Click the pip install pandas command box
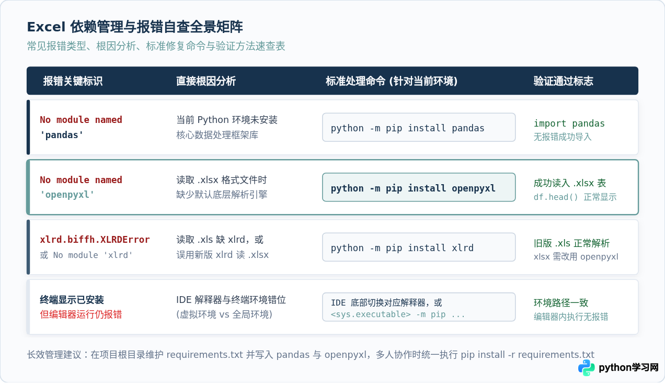Viewport: 665px width, 383px height. tap(419, 128)
